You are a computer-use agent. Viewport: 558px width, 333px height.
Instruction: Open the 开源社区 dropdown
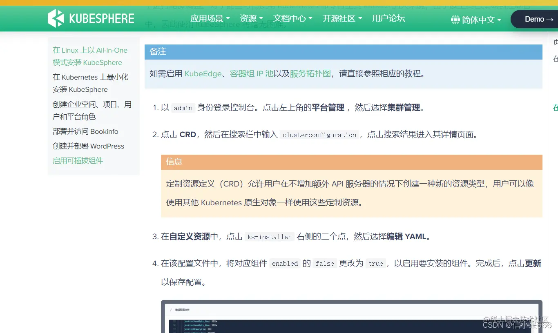pyautogui.click(x=339, y=18)
